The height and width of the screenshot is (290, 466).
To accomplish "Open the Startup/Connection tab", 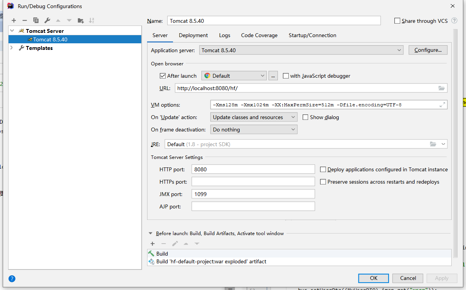I will pyautogui.click(x=312, y=35).
